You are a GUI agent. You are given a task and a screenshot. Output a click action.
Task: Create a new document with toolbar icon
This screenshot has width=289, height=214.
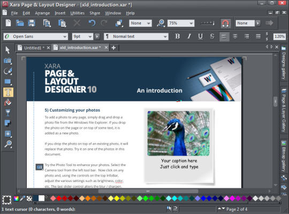pos(8,23)
